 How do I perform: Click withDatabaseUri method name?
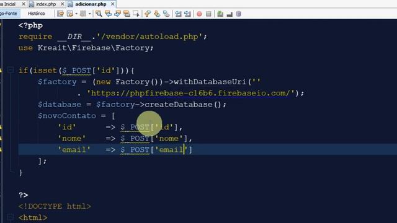pyautogui.click(x=210, y=82)
